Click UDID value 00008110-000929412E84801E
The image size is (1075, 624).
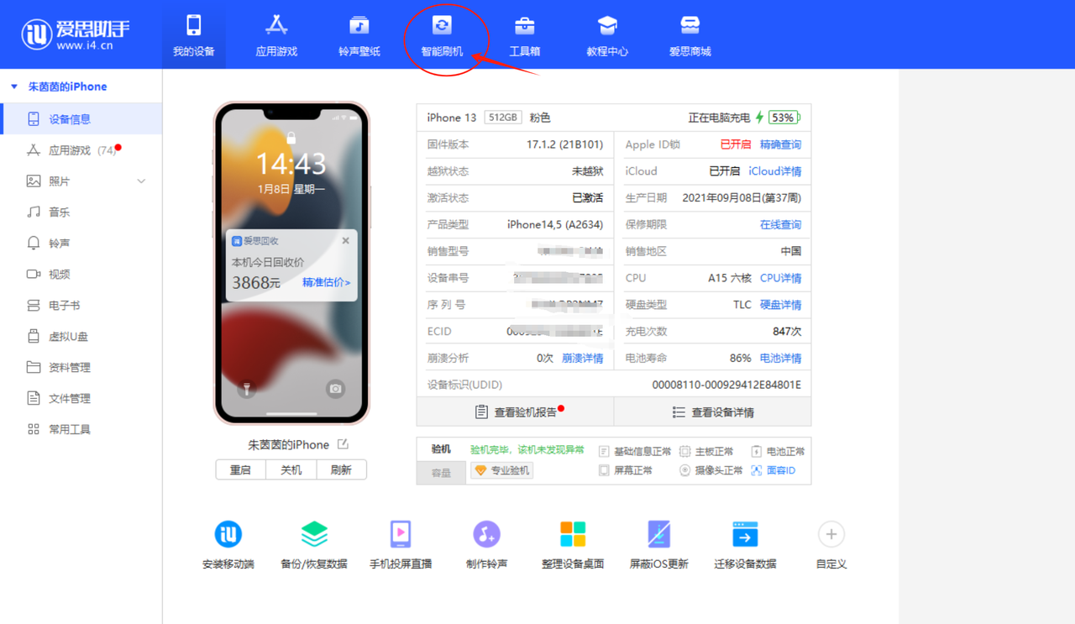pos(726,385)
